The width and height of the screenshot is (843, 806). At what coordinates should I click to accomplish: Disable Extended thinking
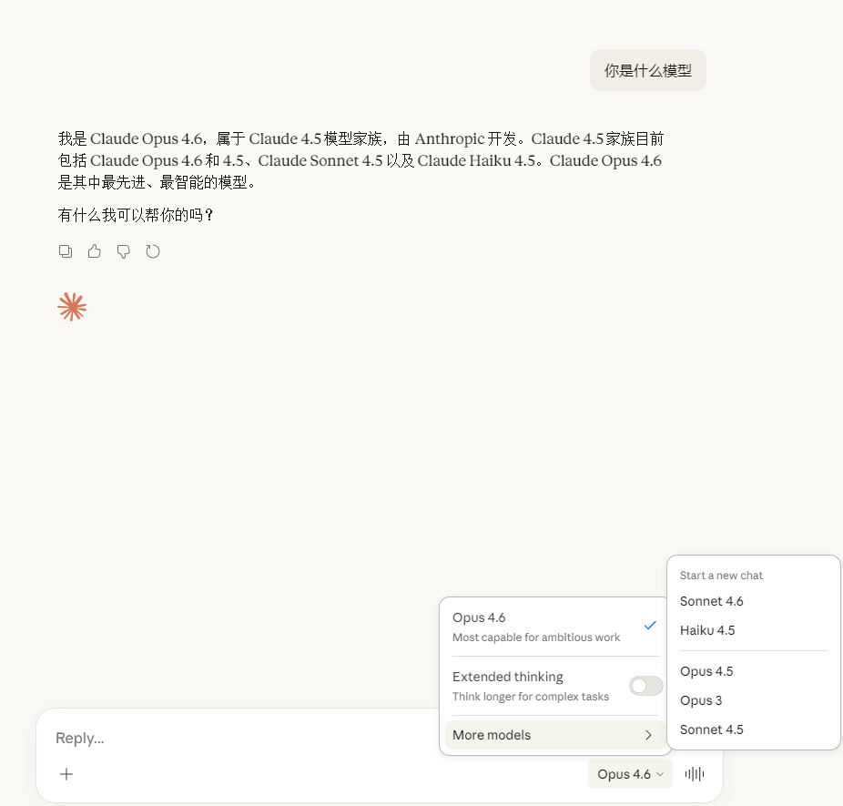(645, 685)
